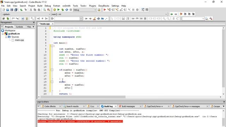Open the DoxyBlocks menu
Image resolution: width=226 pixels, height=127 pixels.
pyautogui.click(x=104, y=6)
